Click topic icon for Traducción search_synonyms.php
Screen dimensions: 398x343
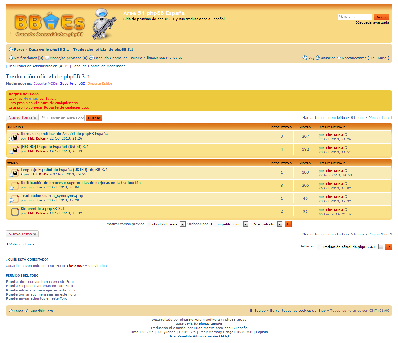pyautogui.click(x=14, y=199)
